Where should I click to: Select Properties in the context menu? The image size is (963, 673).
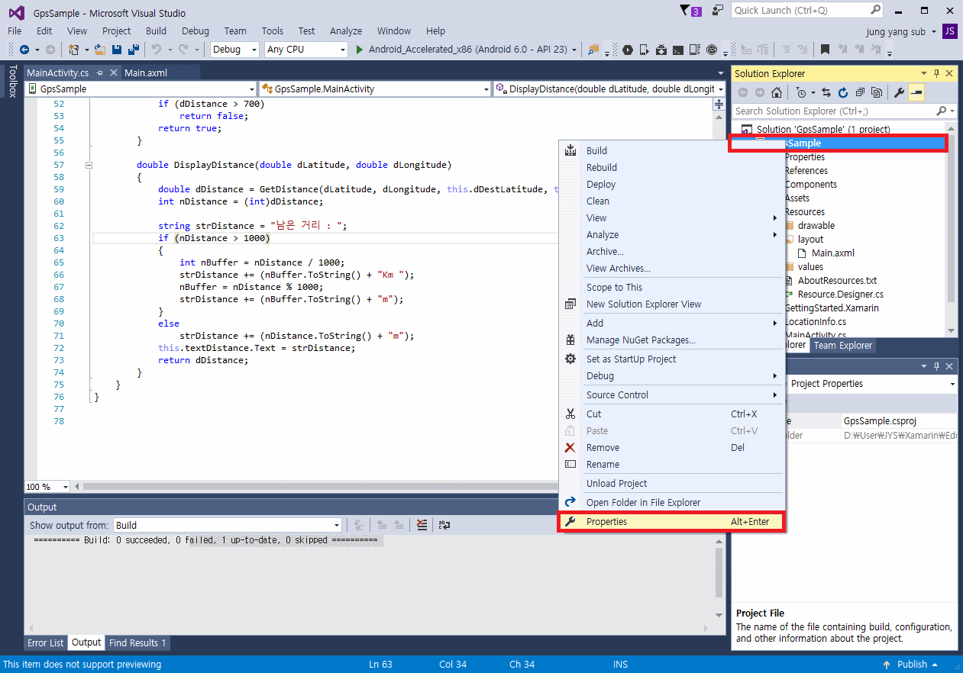[671, 522]
